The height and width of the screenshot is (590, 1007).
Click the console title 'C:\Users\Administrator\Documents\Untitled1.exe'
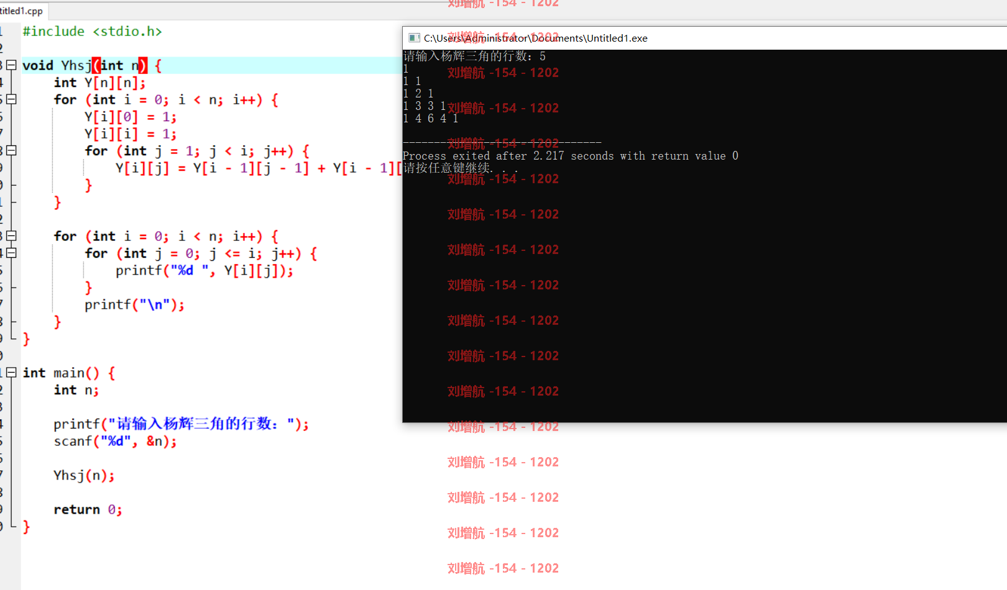(x=536, y=38)
